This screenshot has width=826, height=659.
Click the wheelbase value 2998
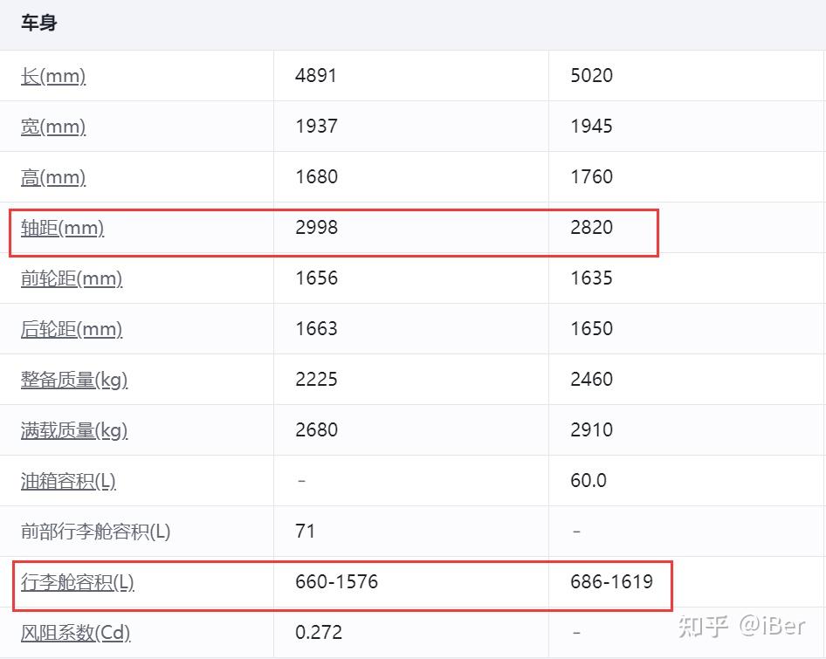pos(317,228)
